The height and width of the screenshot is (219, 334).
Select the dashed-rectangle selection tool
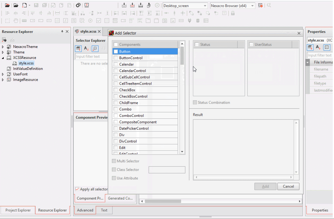point(8,21)
